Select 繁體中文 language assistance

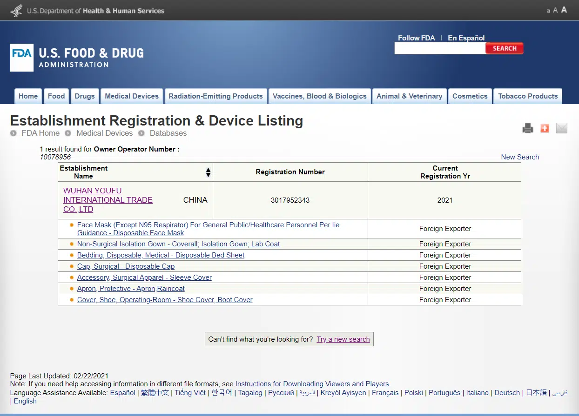(x=155, y=393)
